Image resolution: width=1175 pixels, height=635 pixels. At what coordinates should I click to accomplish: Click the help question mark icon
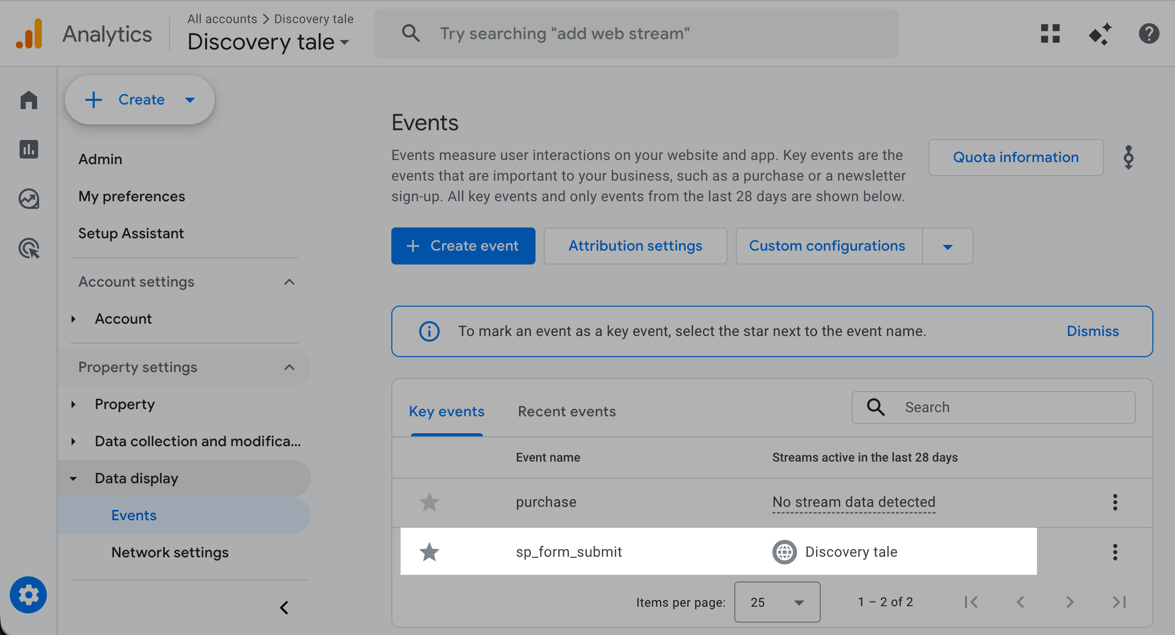point(1149,34)
